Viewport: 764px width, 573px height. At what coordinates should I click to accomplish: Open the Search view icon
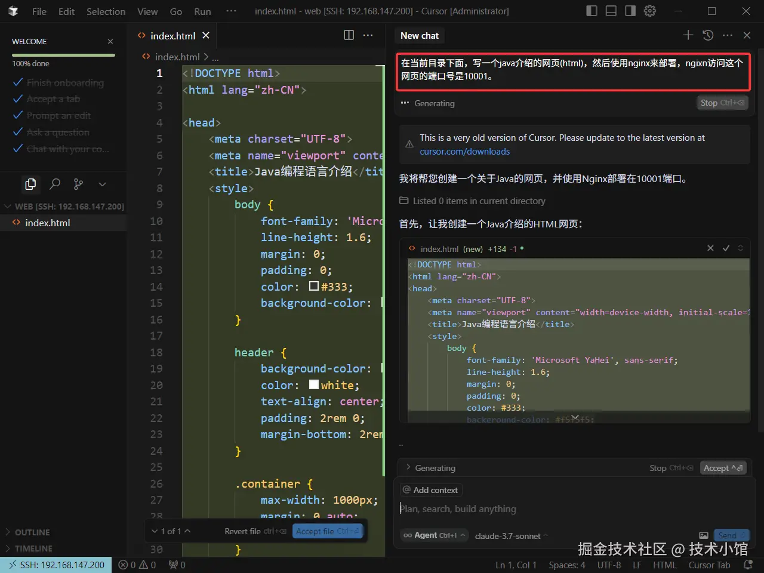55,184
